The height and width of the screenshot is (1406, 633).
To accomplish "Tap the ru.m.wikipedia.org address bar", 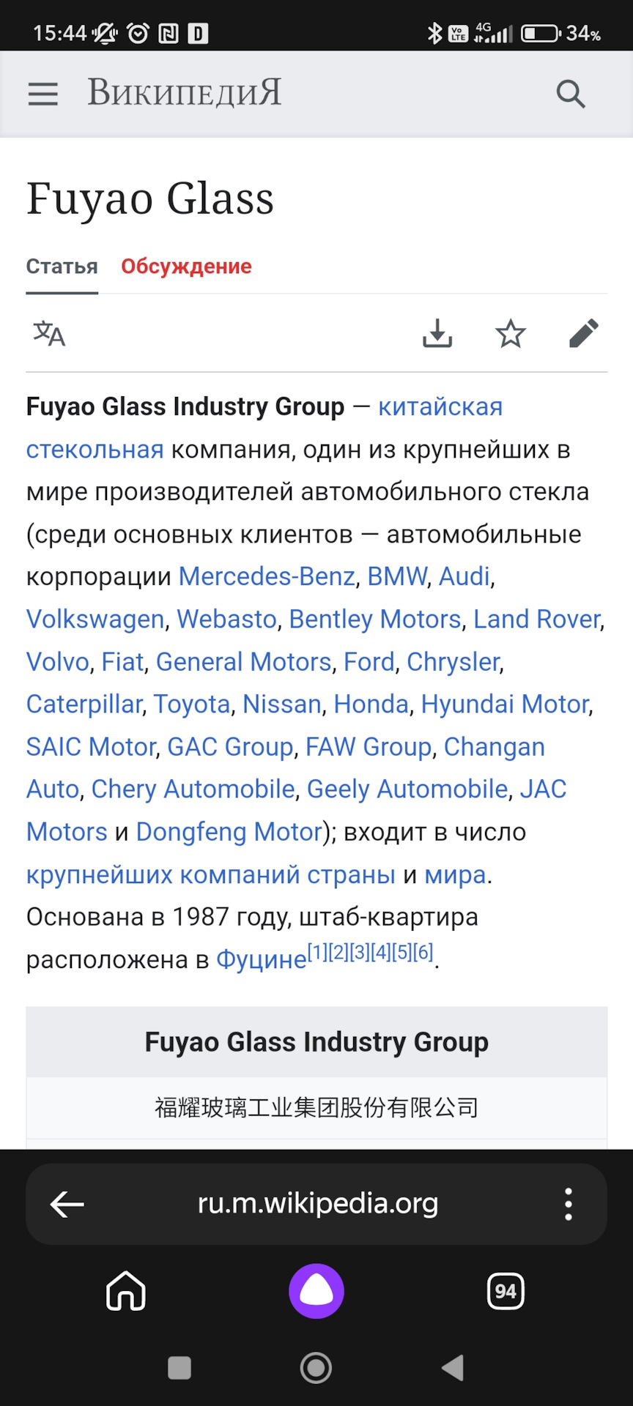I will point(316,1204).
